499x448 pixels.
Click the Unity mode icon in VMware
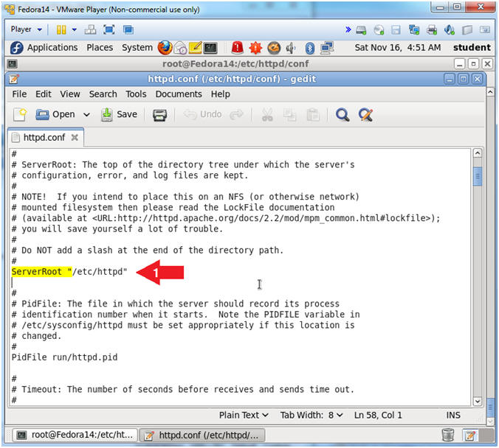coord(128,30)
